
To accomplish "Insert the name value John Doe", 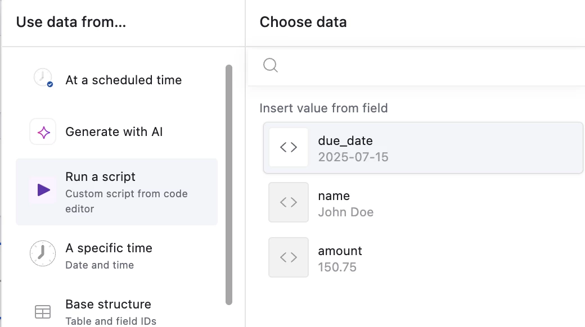I will pos(423,202).
